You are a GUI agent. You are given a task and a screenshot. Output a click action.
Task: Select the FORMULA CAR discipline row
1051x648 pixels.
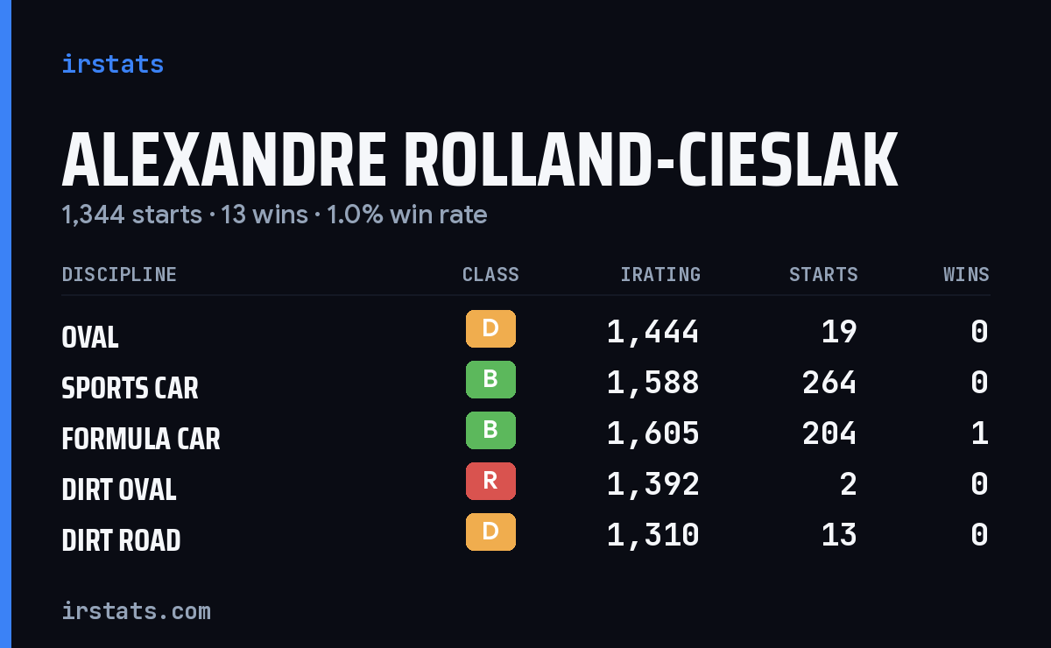pyautogui.click(x=525, y=433)
